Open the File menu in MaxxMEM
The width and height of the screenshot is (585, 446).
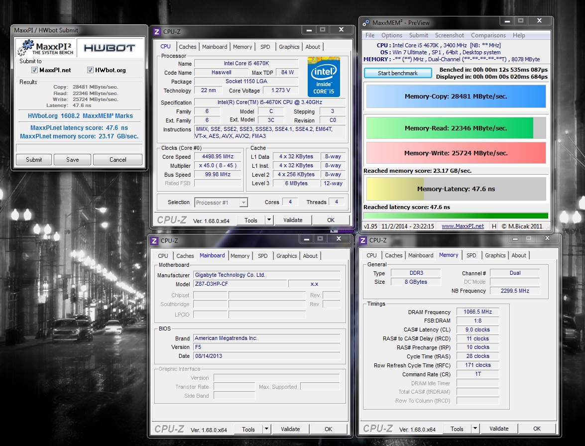point(370,35)
